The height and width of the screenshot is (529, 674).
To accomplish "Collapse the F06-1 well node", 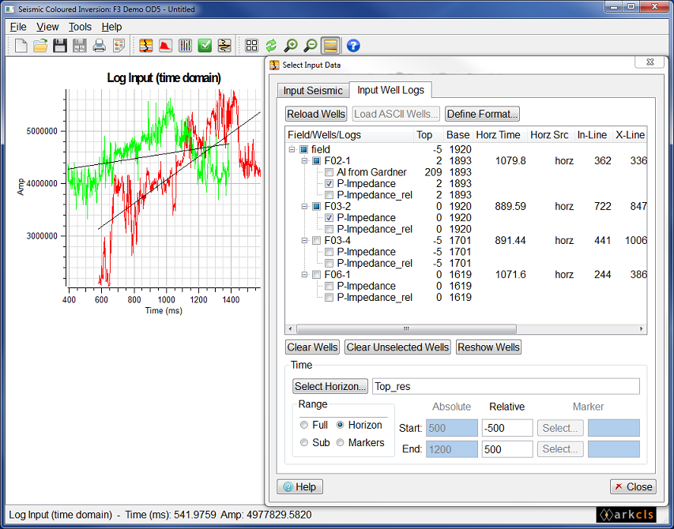I will [x=304, y=275].
